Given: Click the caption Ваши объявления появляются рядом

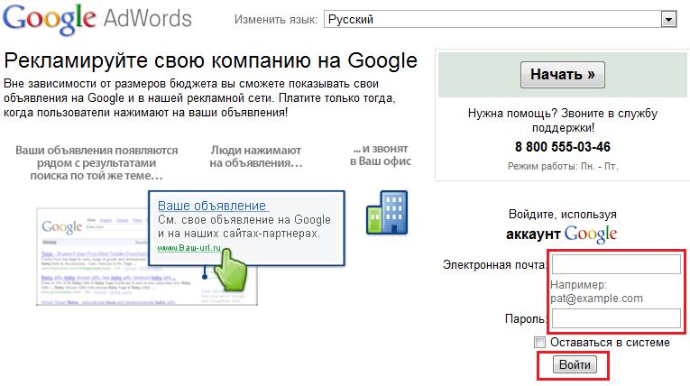Looking at the screenshot, I should [x=97, y=163].
